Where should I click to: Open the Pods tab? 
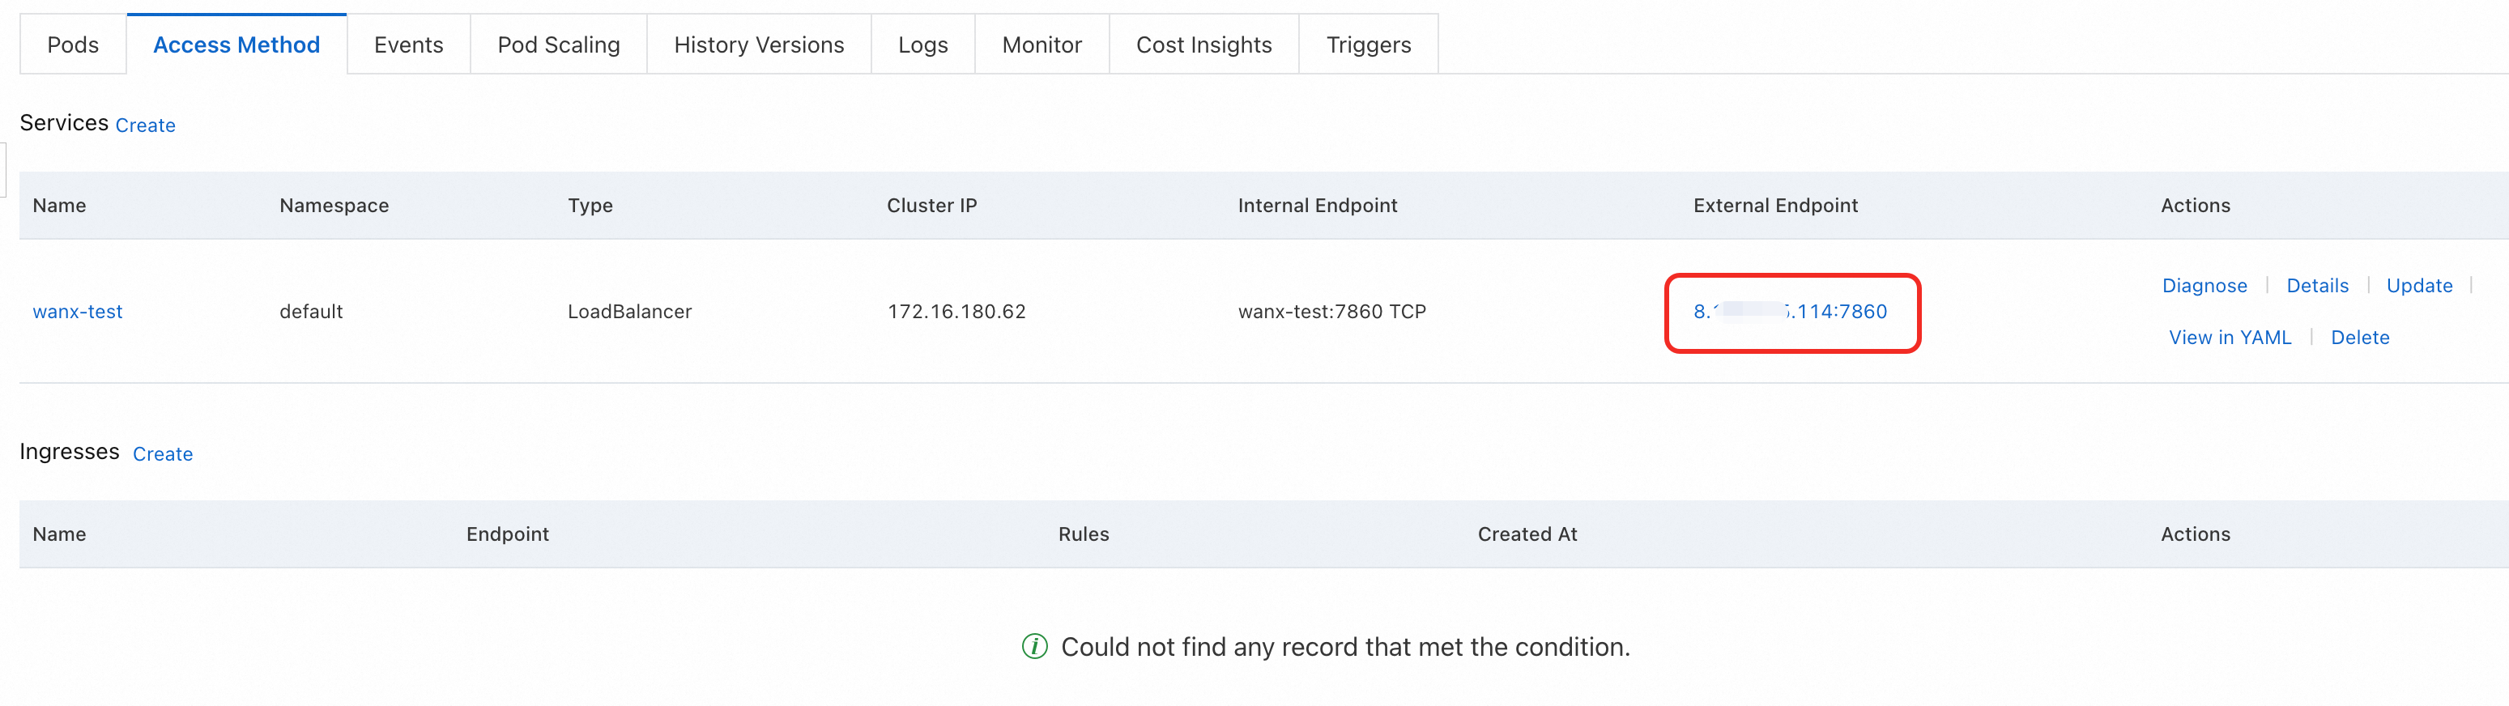pos(73,45)
